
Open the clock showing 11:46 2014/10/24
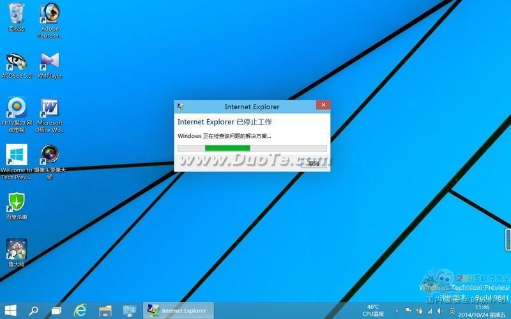(482, 311)
